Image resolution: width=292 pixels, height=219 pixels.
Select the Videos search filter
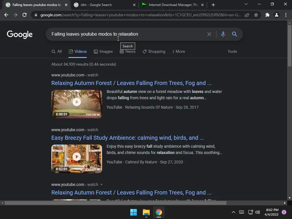78,51
